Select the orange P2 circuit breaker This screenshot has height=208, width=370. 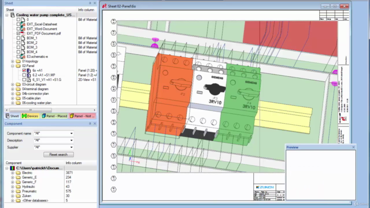169,94
